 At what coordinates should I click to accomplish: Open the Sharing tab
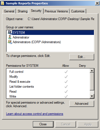point(23,11)
